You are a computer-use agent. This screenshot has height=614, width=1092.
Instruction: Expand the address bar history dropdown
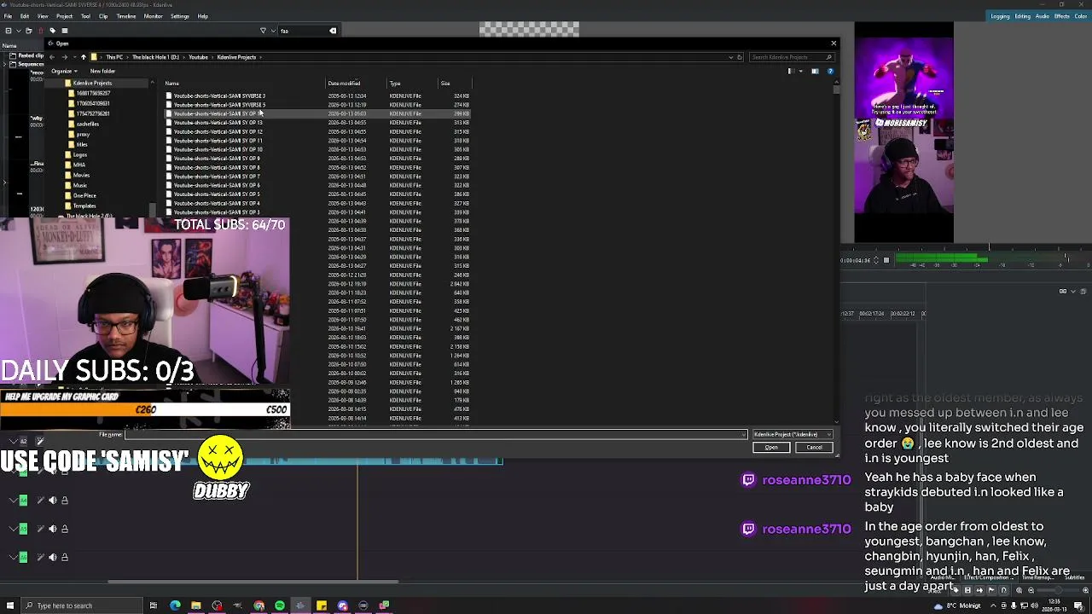[730, 57]
